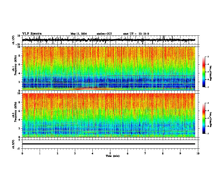Screen dimensions: 223x172
Task: Select the ch.2 Frequency (kHz) axis label
Action: pos(15,112)
